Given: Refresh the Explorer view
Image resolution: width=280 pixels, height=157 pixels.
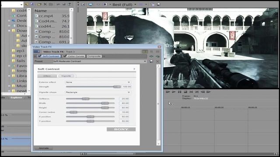Looking at the screenshot, I should click(32, 4).
